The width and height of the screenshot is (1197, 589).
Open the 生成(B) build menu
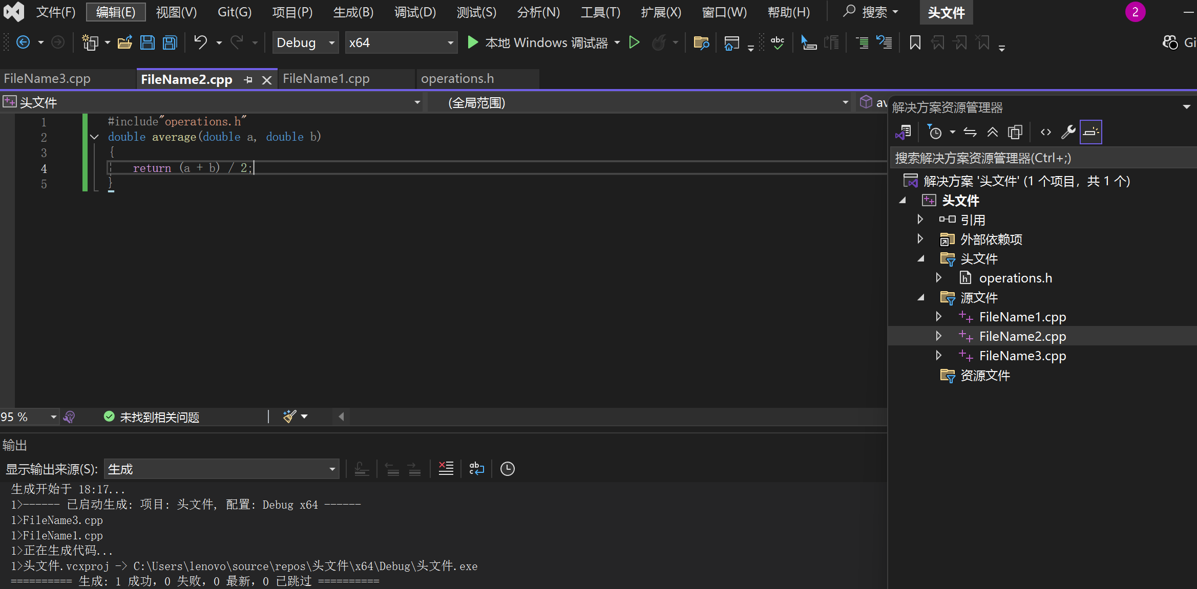[x=353, y=12]
